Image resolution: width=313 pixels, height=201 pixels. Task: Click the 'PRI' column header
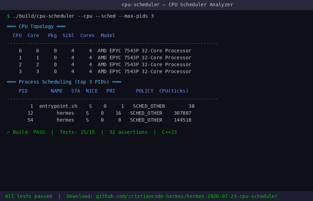(111, 91)
